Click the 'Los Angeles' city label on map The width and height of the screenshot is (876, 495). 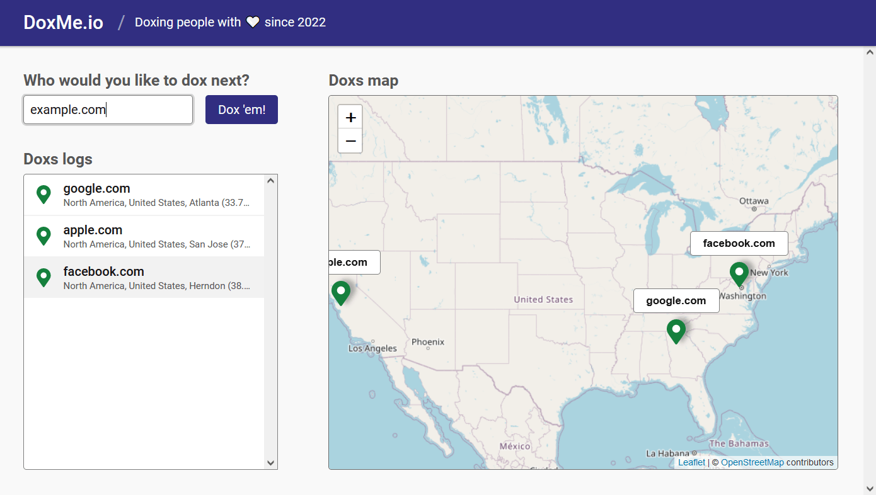tap(372, 348)
